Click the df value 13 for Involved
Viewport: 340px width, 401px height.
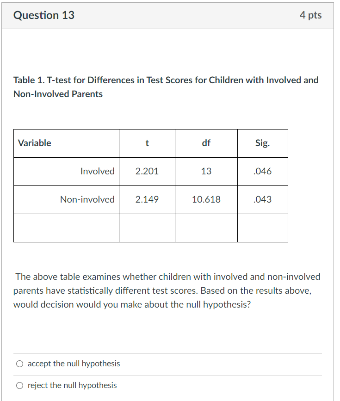(x=206, y=171)
